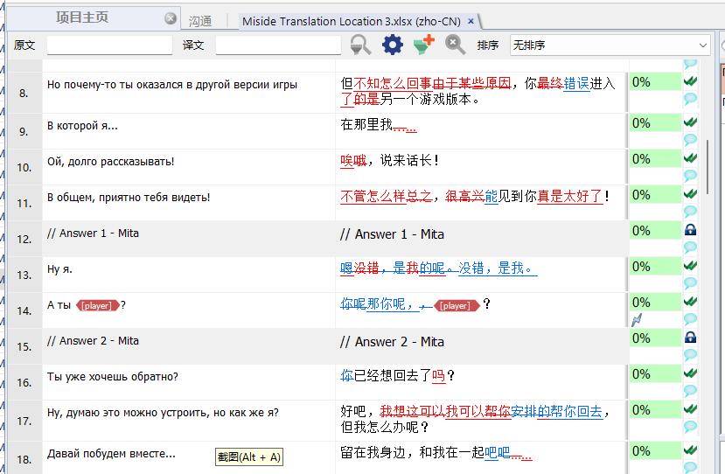Select row number 13
725x474 pixels.
pos(24,275)
